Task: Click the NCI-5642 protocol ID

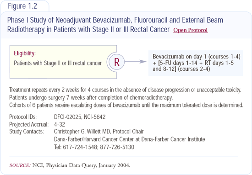Action: [x=95, y=117]
